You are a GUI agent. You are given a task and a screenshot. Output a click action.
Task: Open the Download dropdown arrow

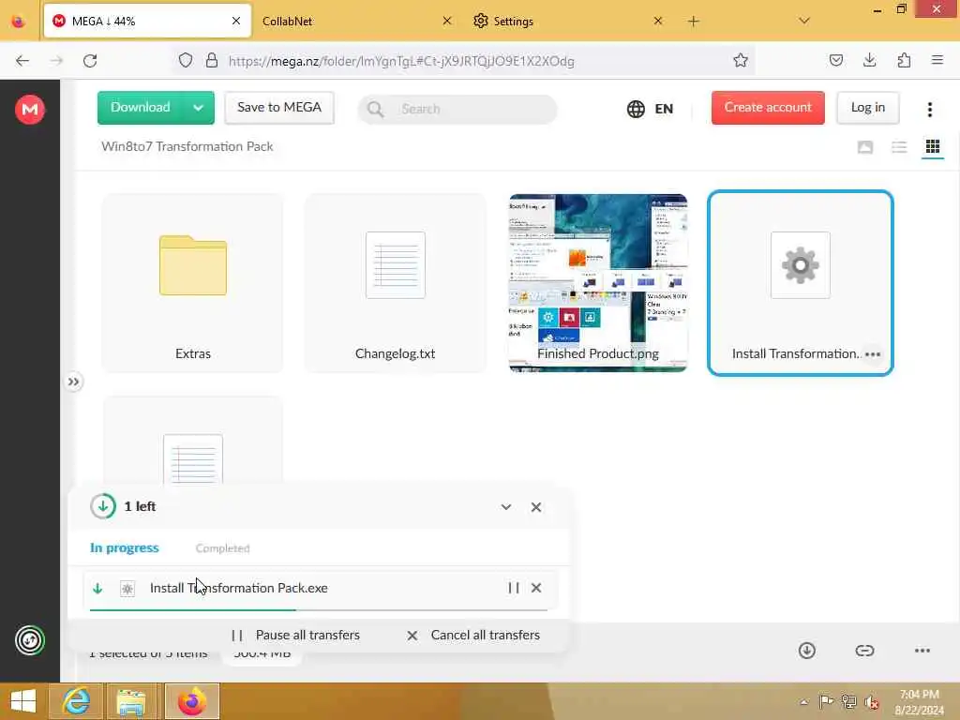(198, 108)
